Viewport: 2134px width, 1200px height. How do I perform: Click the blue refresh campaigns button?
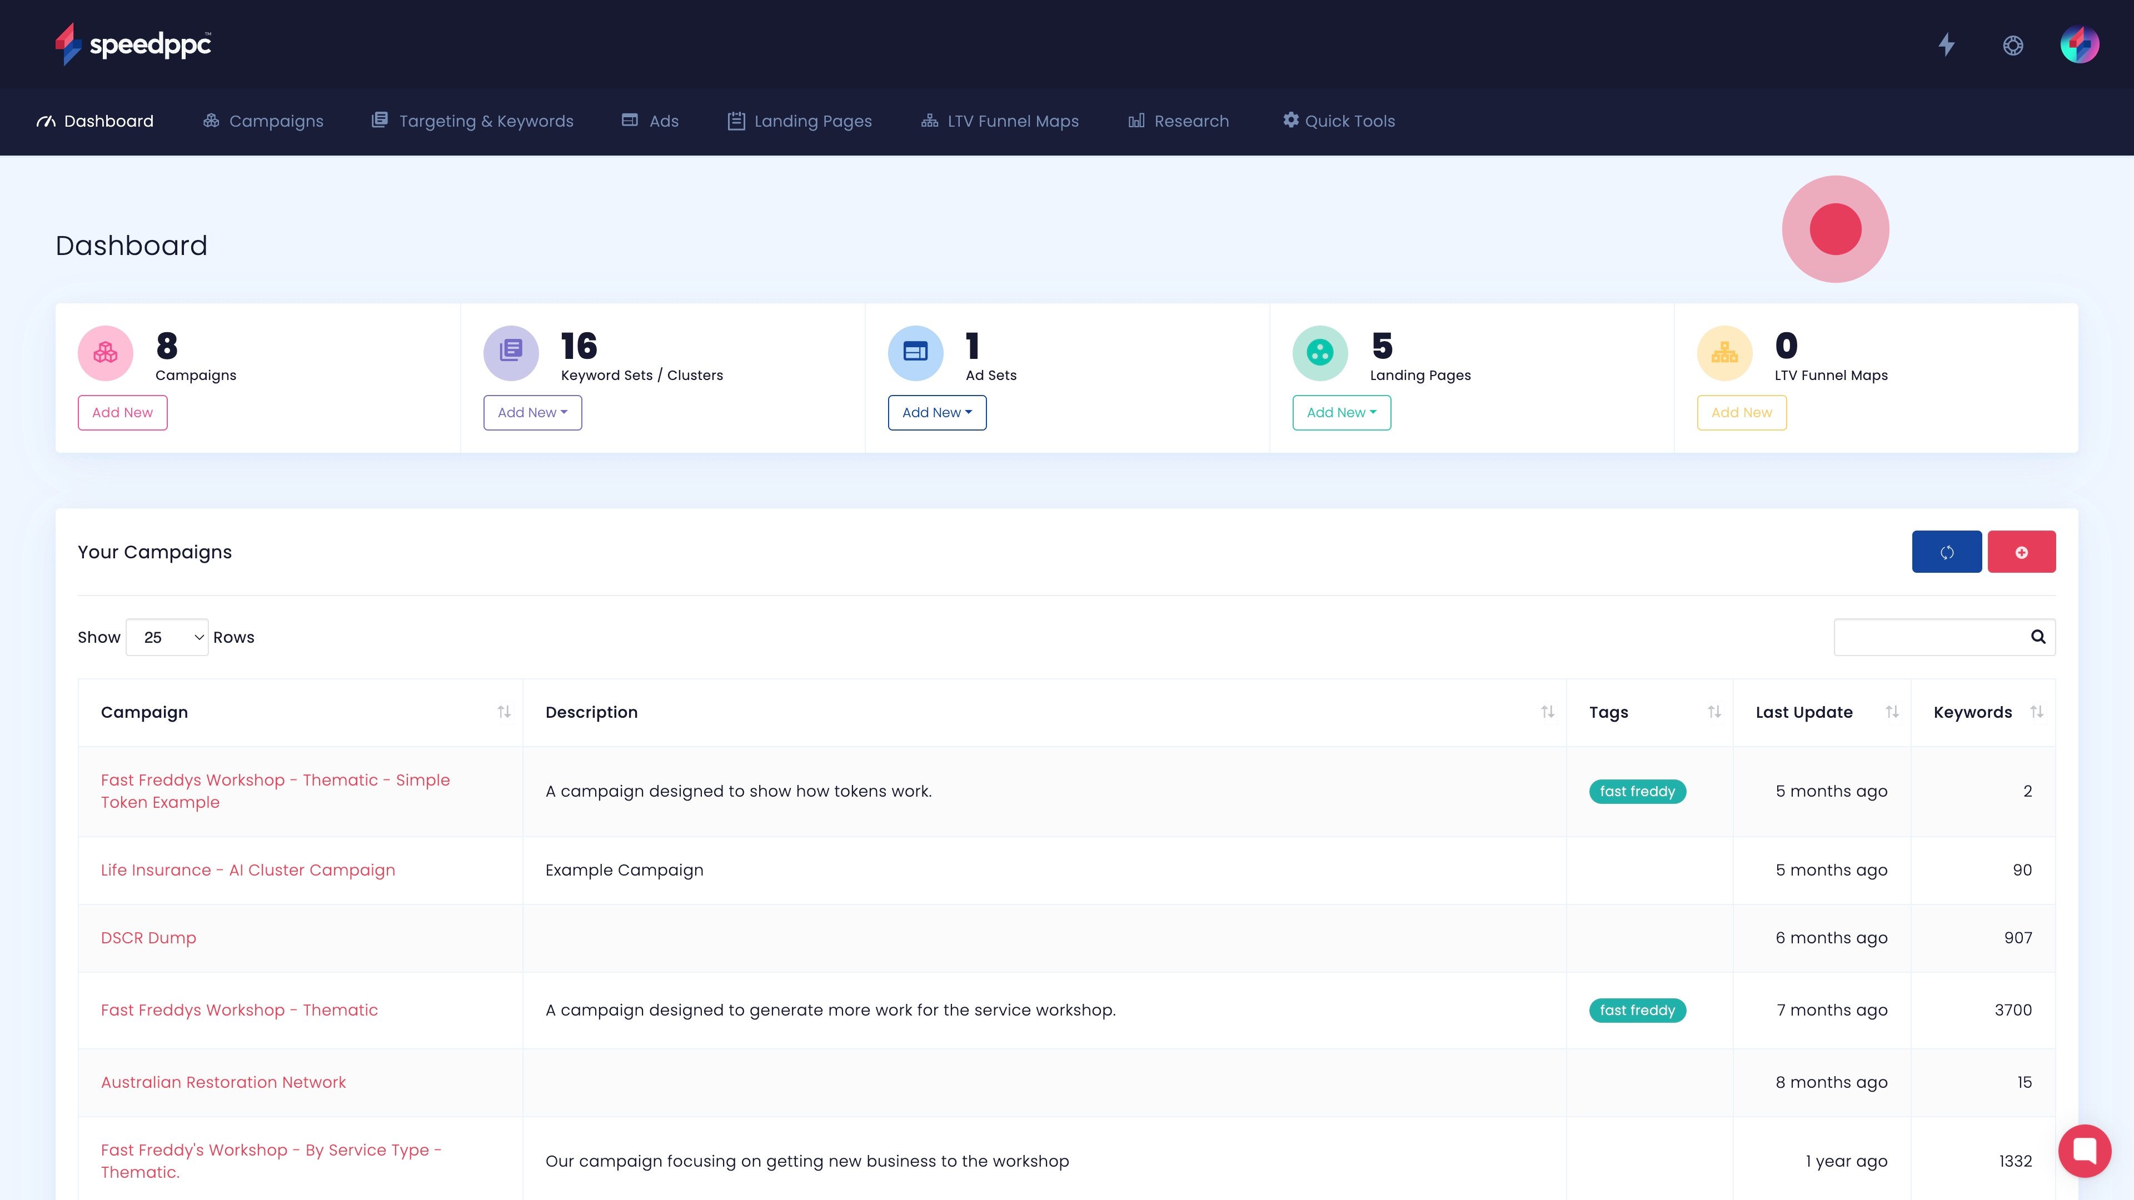(x=1946, y=552)
